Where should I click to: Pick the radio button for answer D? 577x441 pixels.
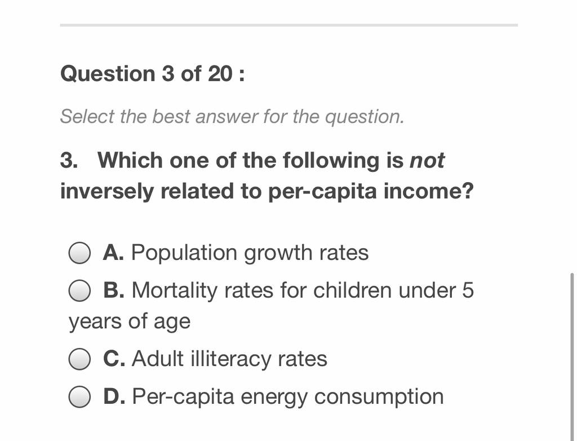pos(79,397)
